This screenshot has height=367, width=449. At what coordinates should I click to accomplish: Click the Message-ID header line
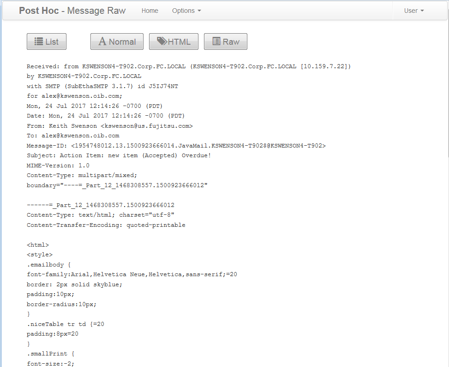176,146
